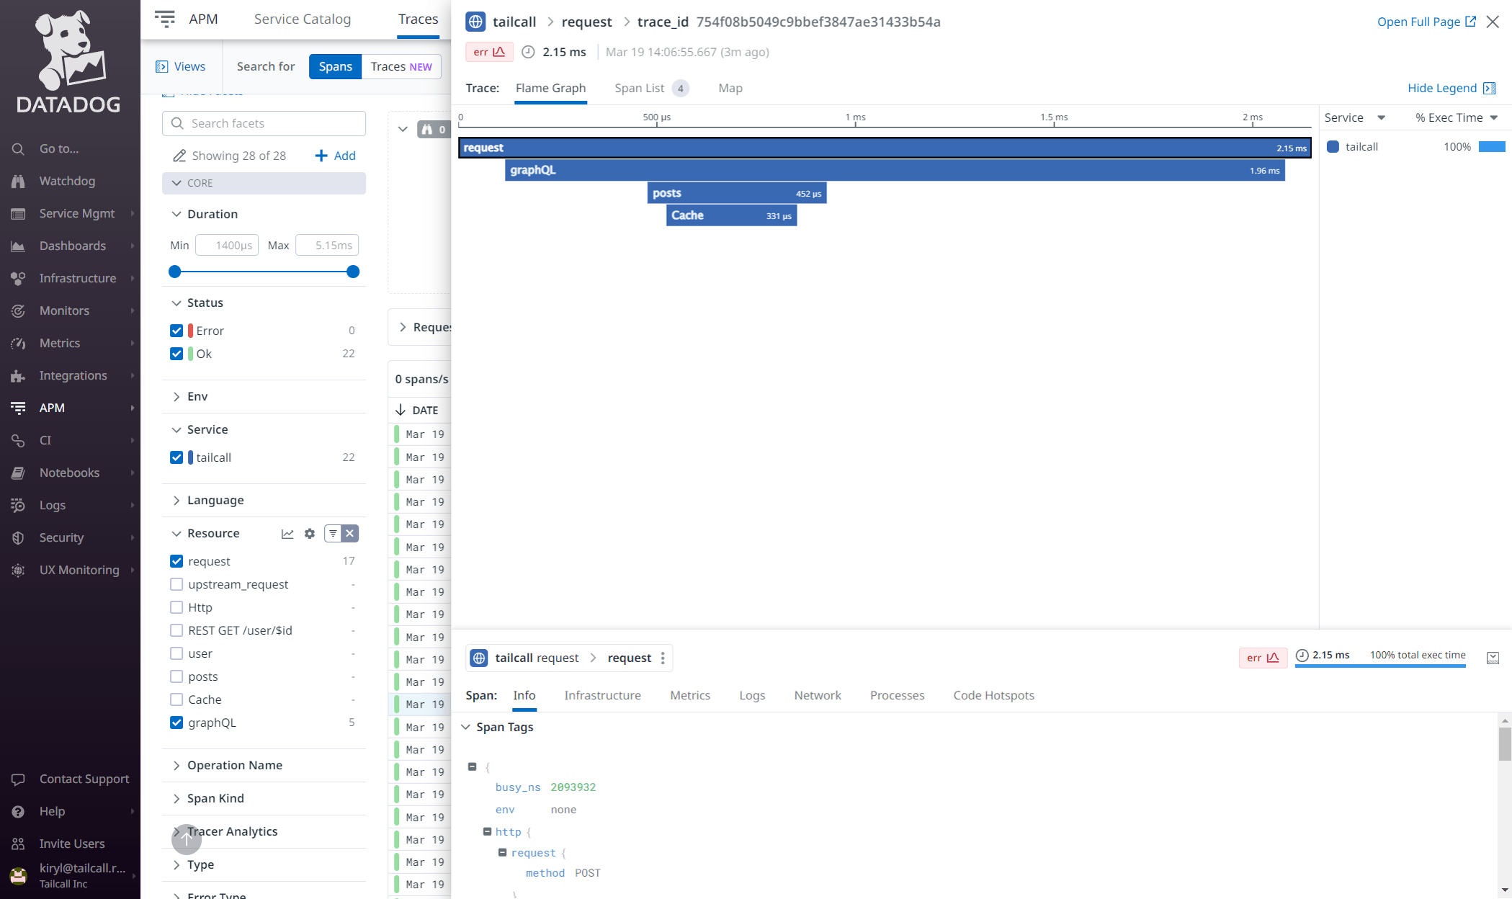Uncheck the tailcall service filter
The height and width of the screenshot is (899, 1512).
pos(176,457)
